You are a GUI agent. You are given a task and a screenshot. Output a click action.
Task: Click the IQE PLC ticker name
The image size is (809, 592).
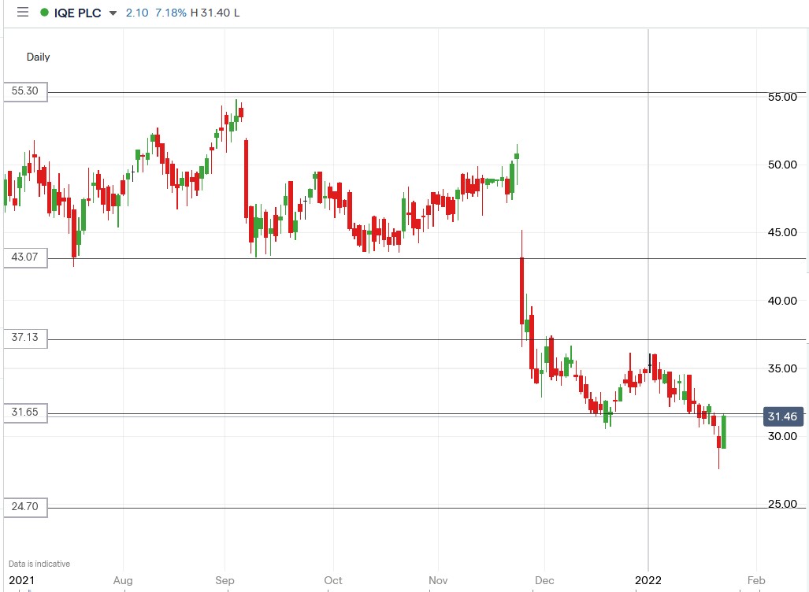pos(76,13)
